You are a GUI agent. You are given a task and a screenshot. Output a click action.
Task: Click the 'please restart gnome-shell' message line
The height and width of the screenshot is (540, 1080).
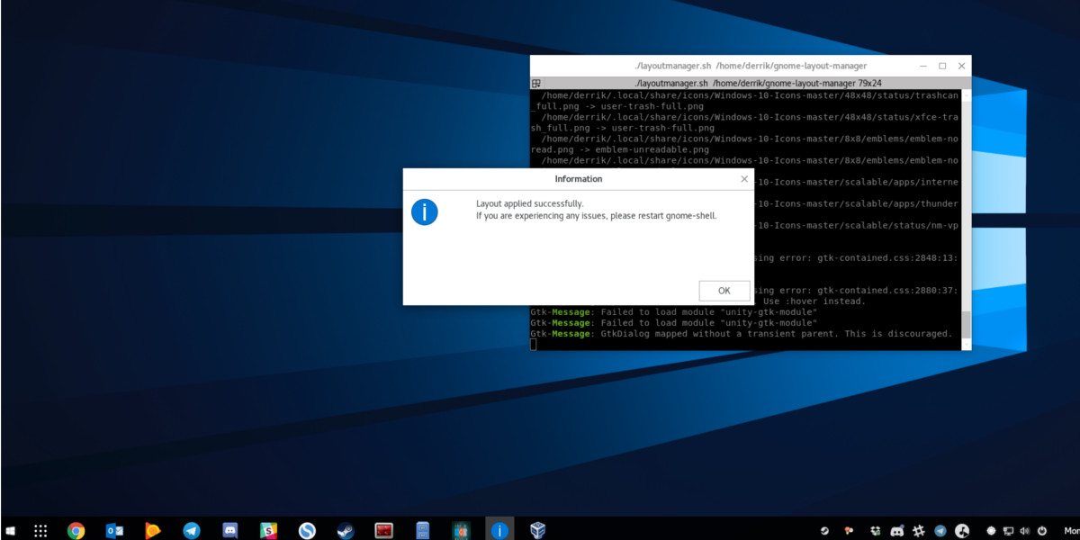[597, 216]
